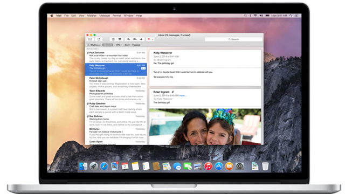Open iBooks from the Dock
This screenshot has height=194, width=345.
coord(229,167)
